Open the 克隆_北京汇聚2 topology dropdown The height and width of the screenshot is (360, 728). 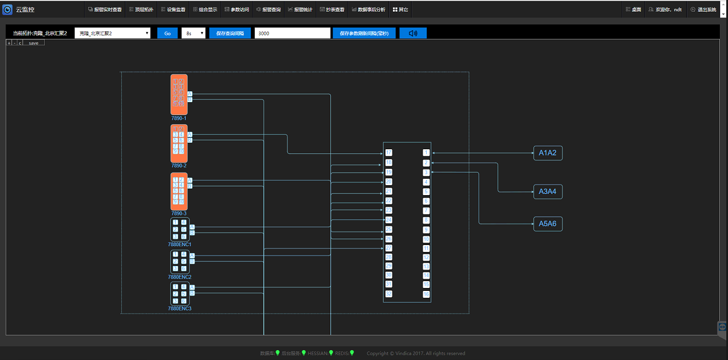(112, 33)
